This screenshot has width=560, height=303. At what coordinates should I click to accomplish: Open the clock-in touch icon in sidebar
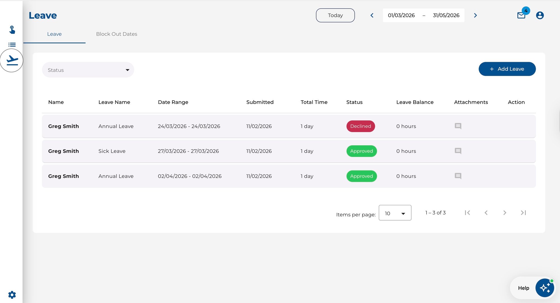click(12, 30)
